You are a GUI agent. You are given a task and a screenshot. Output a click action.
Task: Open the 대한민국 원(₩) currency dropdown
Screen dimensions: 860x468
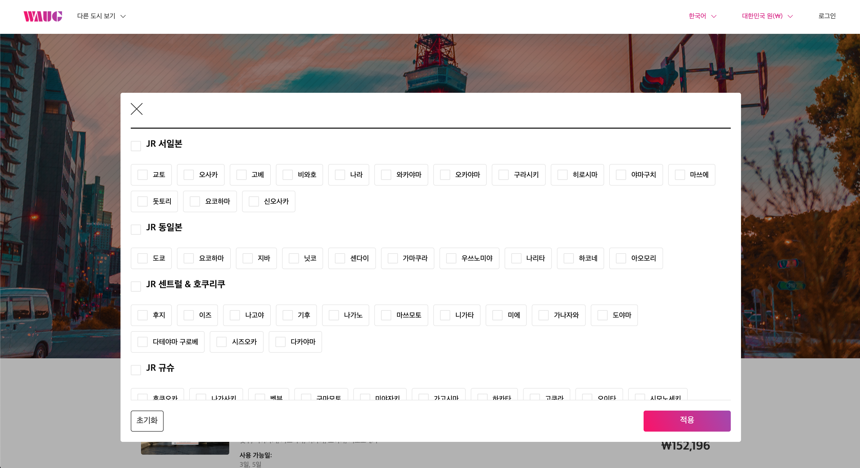click(x=767, y=16)
